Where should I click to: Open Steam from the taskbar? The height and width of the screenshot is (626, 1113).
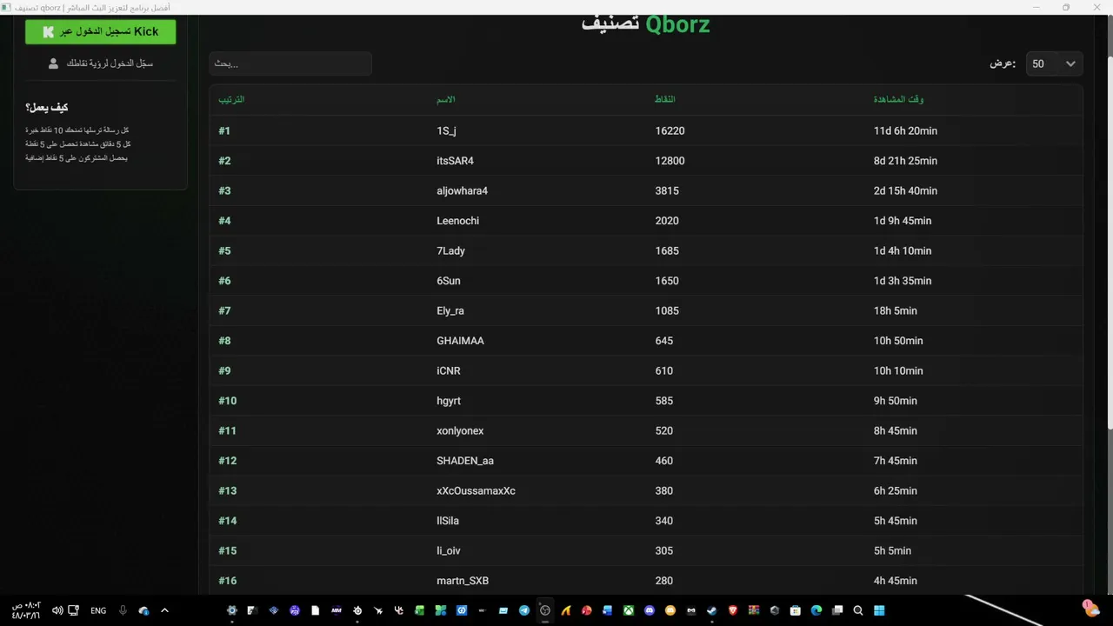point(711,610)
